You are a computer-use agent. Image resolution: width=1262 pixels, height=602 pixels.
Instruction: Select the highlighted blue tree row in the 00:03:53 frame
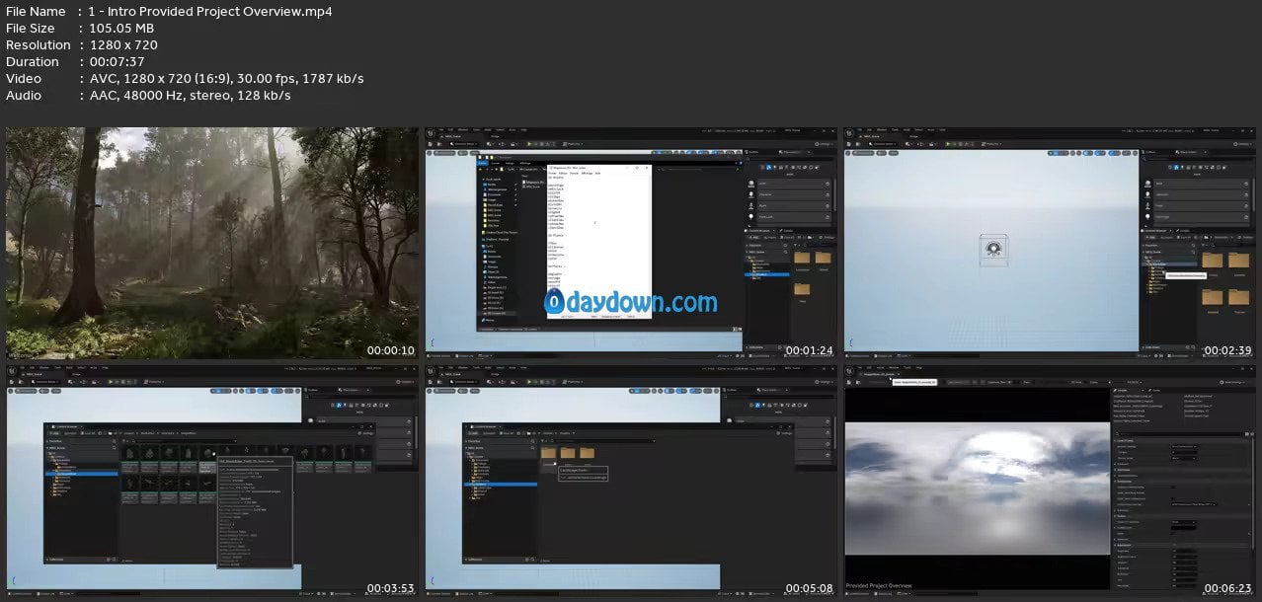[81, 473]
